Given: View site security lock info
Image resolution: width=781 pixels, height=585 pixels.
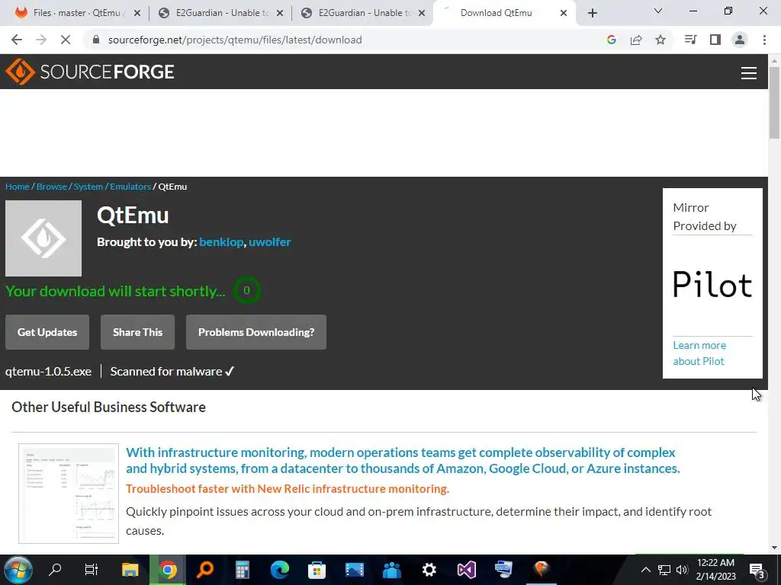Looking at the screenshot, I should coord(97,40).
